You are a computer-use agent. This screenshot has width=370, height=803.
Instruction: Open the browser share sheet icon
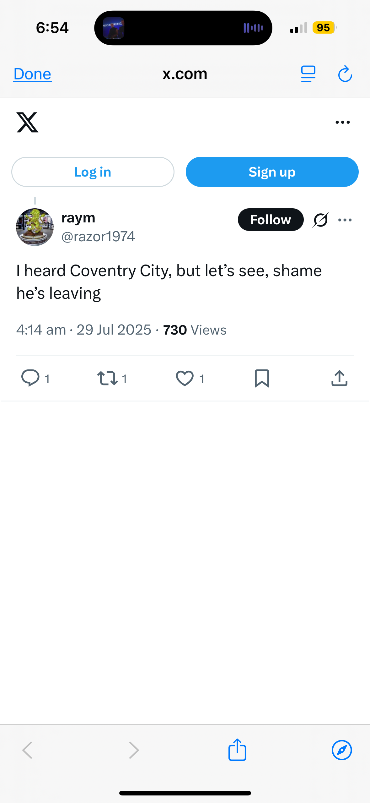coord(237,750)
